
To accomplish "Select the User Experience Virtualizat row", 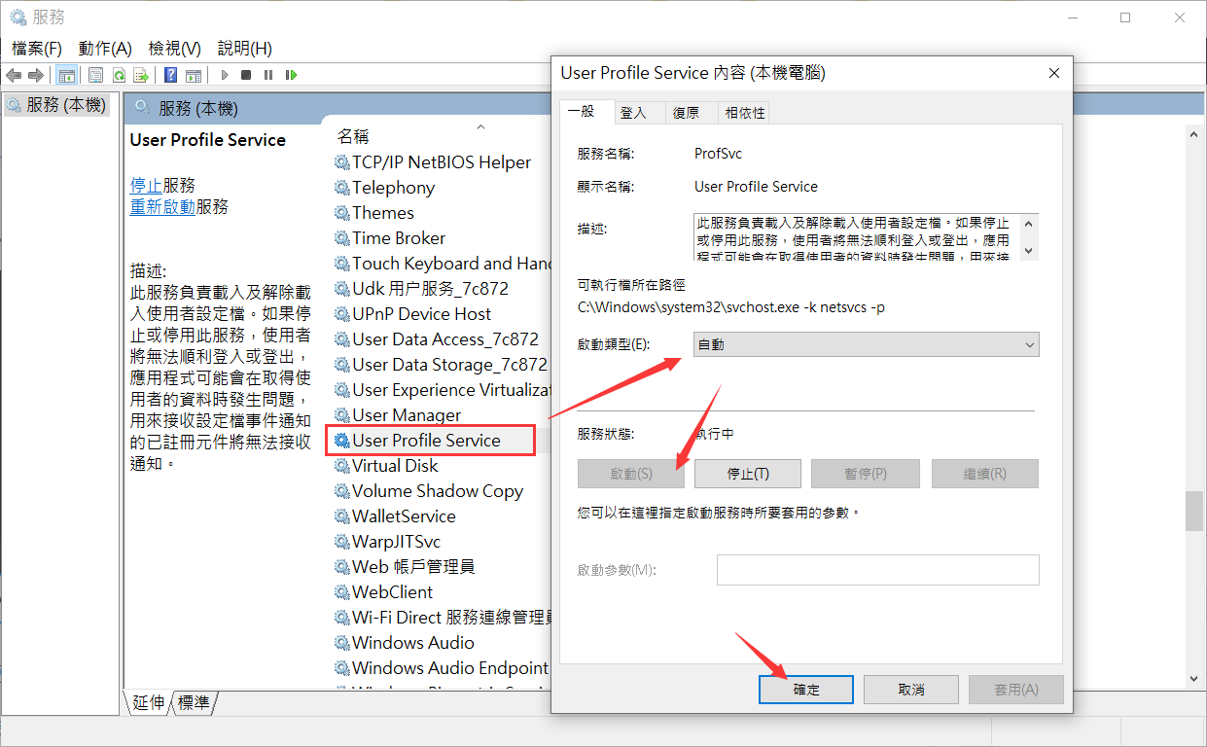I will pyautogui.click(x=441, y=390).
